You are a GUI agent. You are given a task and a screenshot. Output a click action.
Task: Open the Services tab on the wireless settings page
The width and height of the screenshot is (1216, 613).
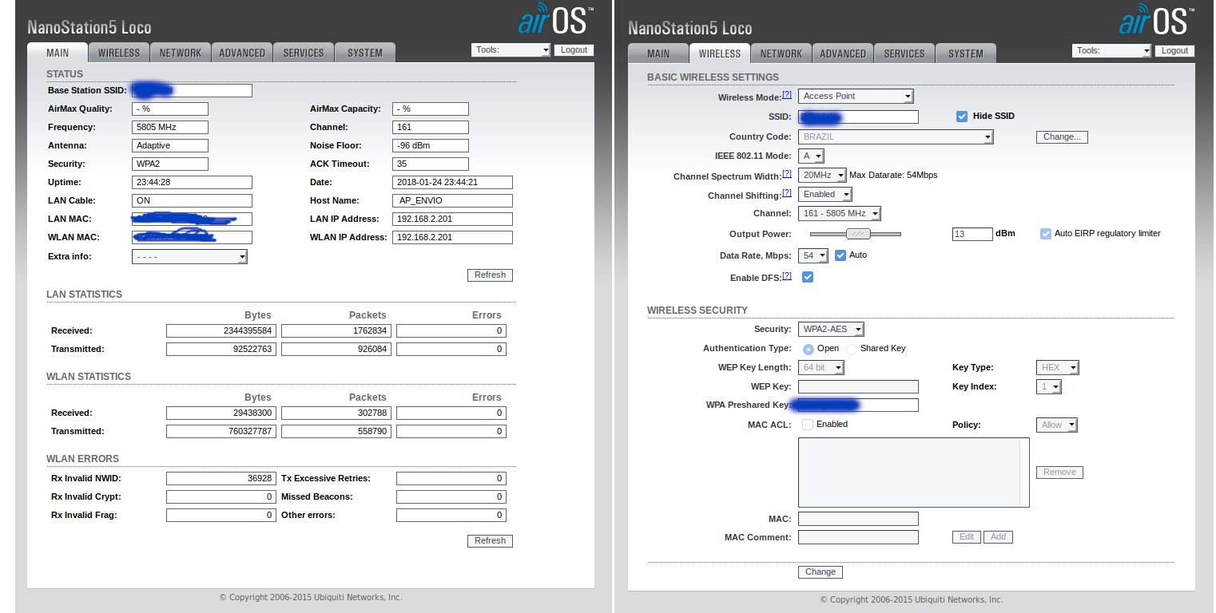[x=904, y=53]
